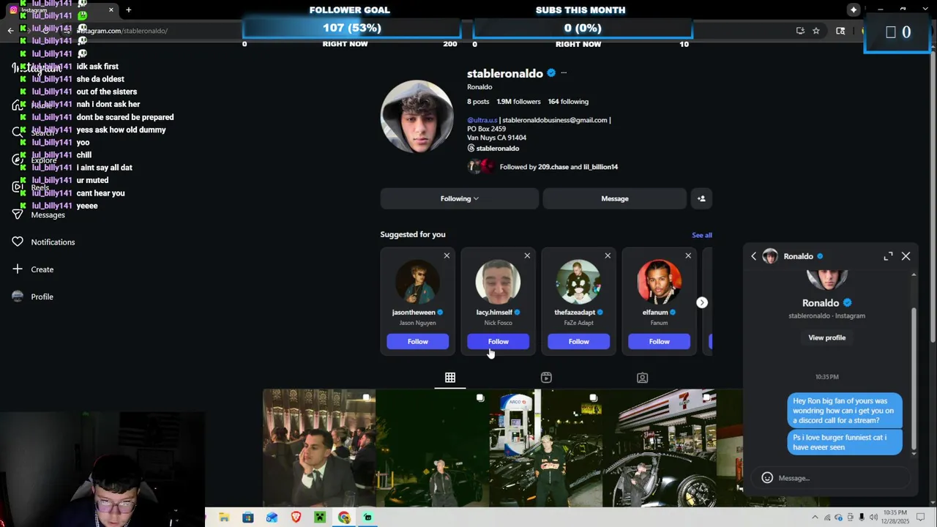Viewport: 937px width, 527px height.
Task: Go back in the Ronaldo chat panel
Action: 753,256
